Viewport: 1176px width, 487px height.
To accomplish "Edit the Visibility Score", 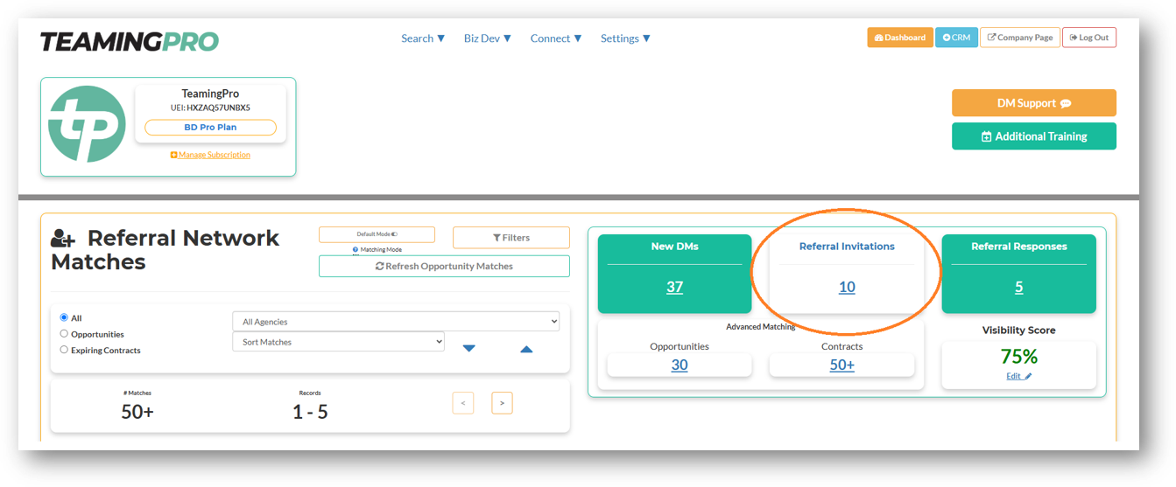I will coord(1019,376).
